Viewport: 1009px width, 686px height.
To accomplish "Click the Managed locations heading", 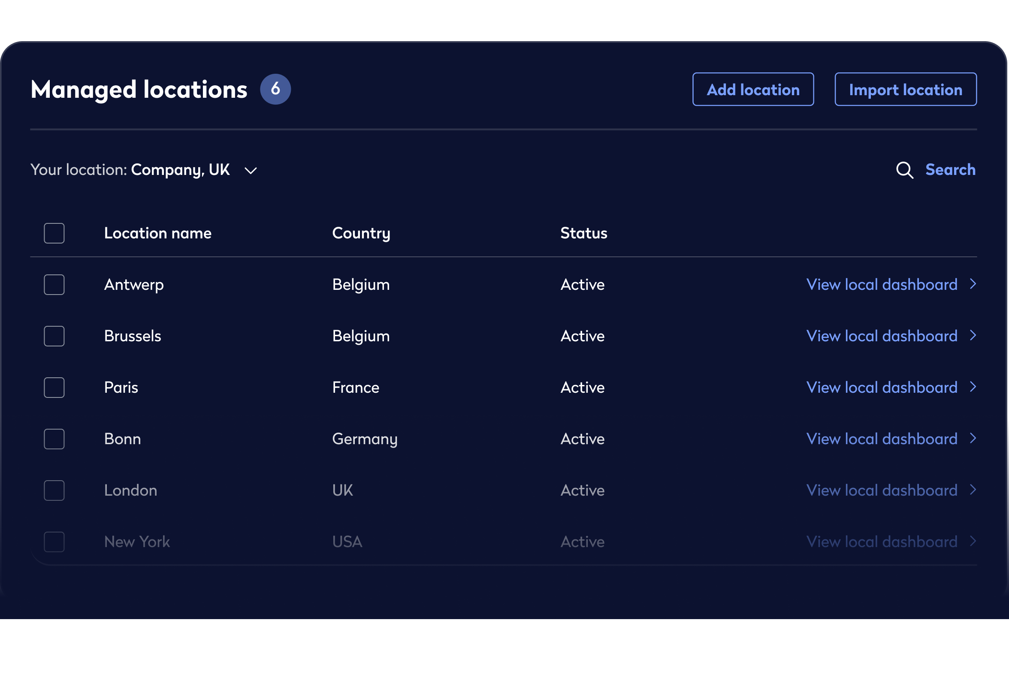I will click(139, 90).
